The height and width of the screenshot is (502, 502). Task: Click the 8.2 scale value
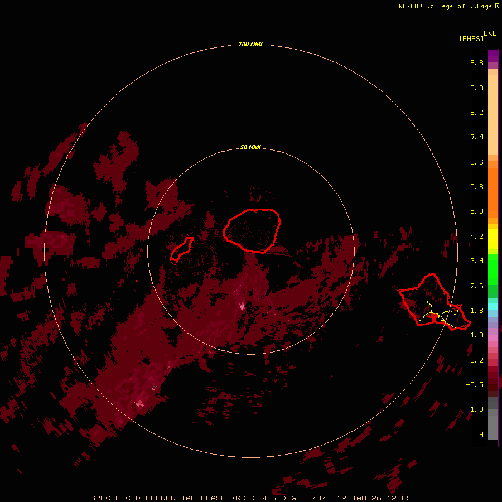tap(477, 112)
